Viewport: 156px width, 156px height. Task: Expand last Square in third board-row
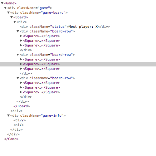click(21, 92)
